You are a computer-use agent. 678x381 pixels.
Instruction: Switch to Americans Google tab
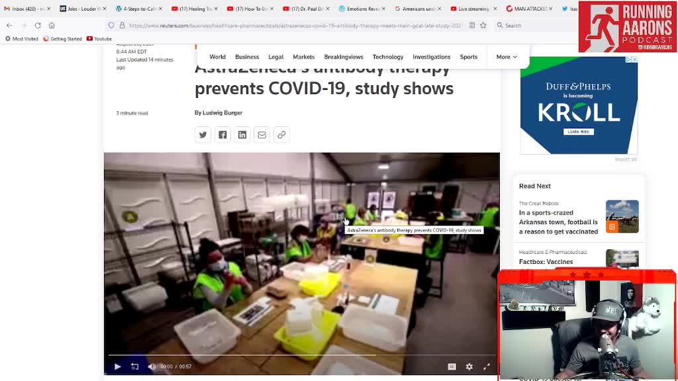point(417,9)
